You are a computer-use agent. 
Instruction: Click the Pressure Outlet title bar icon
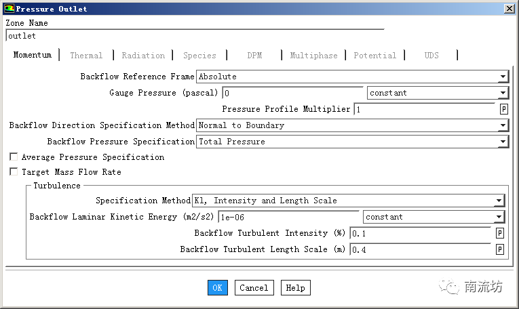[x=8, y=9]
